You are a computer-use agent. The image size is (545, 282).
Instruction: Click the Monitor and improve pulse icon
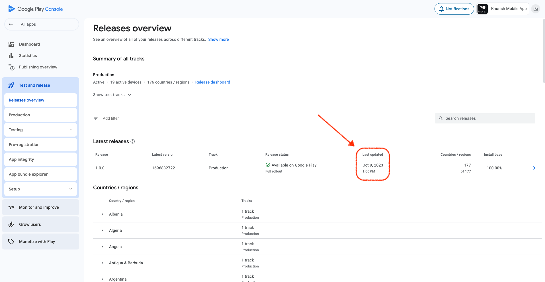(x=11, y=207)
